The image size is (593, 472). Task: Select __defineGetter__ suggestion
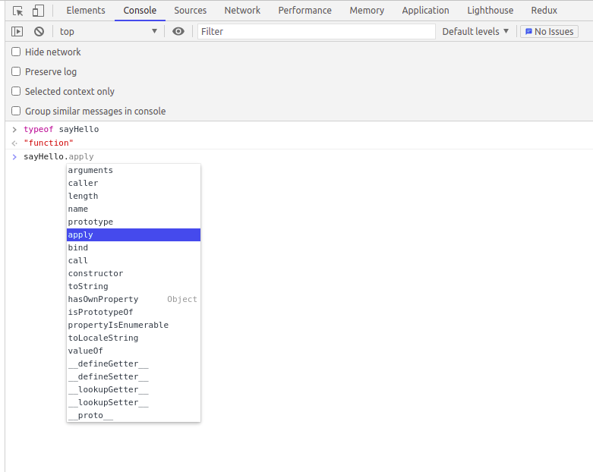(x=134, y=363)
